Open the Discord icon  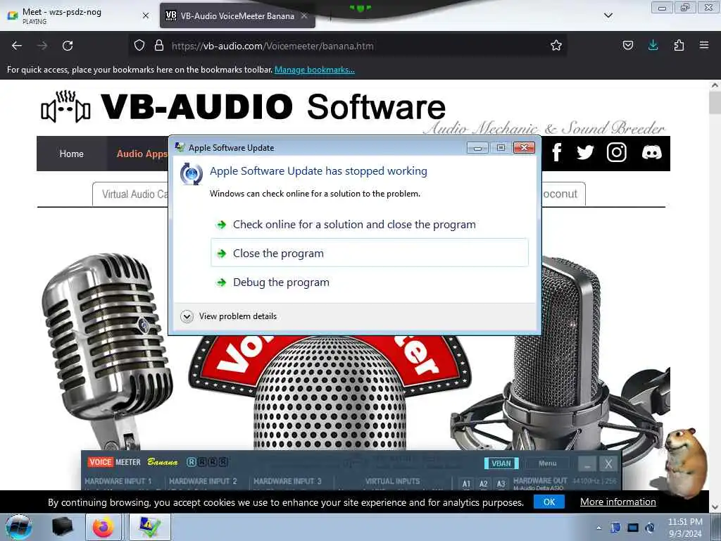(651, 152)
